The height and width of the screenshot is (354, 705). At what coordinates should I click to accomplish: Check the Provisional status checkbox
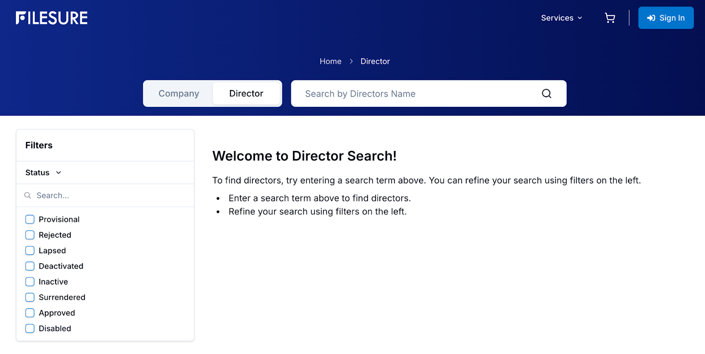30,219
